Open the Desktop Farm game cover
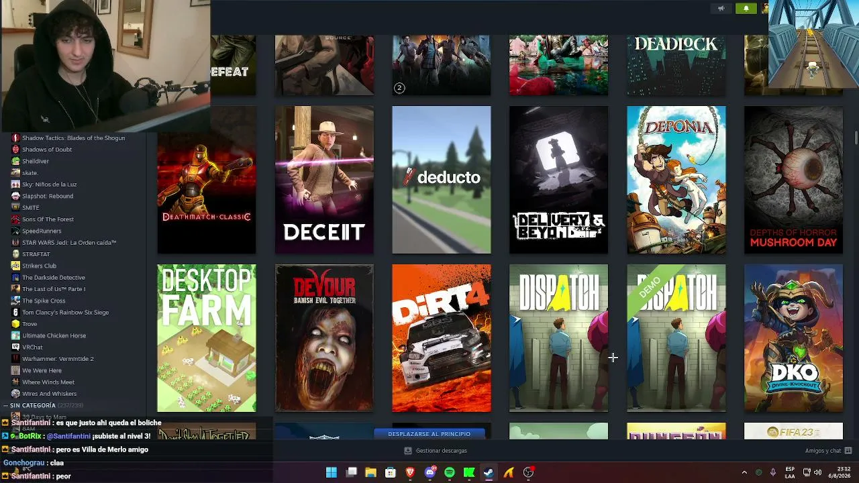Viewport: 859px width, 483px height. click(207, 338)
